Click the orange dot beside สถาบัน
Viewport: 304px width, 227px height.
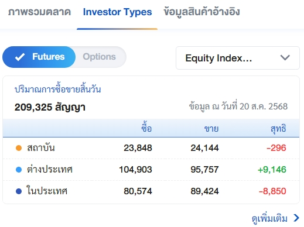point(19,148)
